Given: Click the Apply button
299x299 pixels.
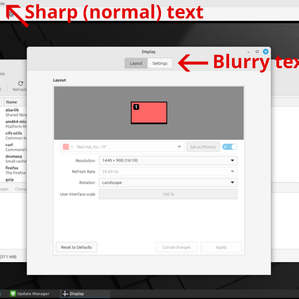Looking at the screenshot, I should point(221,247).
